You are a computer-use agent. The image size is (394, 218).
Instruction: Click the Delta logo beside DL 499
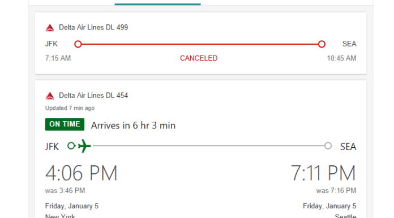(50, 28)
